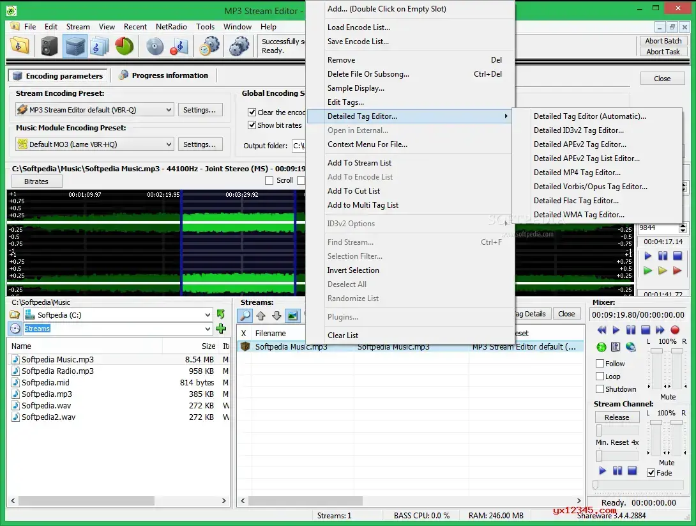
Task: Click the green plus icon beside Streams field
Action: click(x=221, y=329)
